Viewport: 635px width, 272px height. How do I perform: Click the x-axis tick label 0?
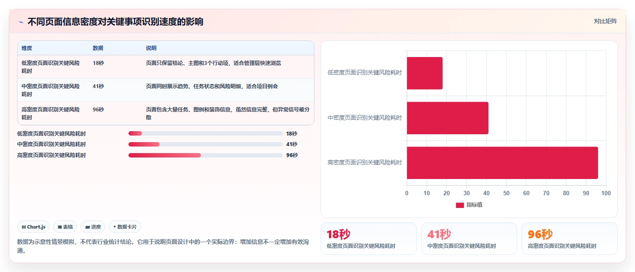tap(407, 193)
